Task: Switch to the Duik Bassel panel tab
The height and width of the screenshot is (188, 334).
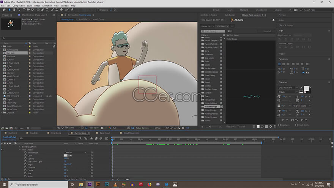Action: (229, 15)
